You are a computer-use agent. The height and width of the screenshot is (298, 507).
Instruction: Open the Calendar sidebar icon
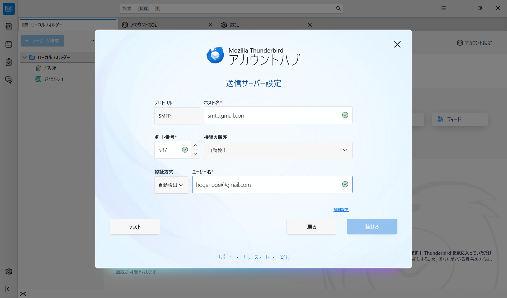pyautogui.click(x=9, y=44)
